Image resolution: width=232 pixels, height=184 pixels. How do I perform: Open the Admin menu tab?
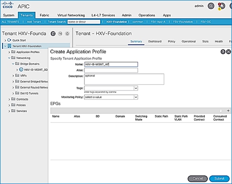[127, 15]
